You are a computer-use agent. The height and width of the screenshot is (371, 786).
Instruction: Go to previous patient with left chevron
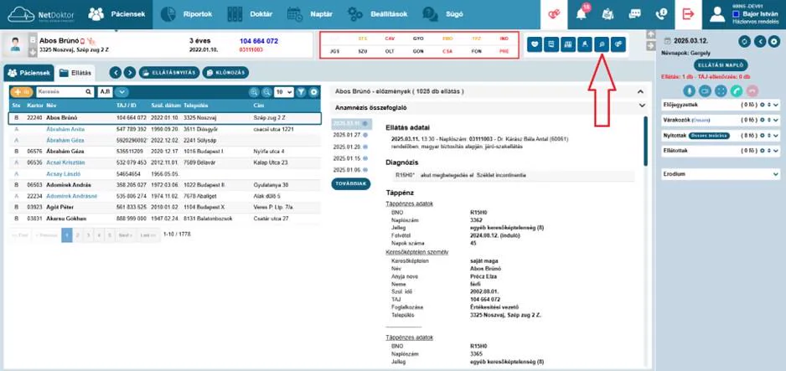[116, 73]
